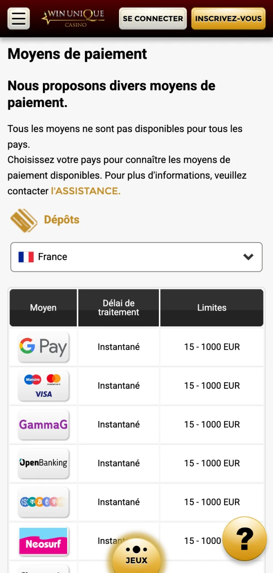Click the INSCRIVEZ-VOUS signup button
This screenshot has height=573, width=273.
tap(228, 18)
